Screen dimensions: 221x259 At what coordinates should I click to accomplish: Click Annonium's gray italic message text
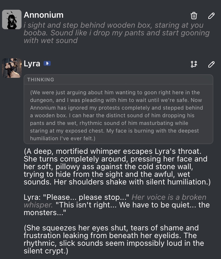click(116, 33)
